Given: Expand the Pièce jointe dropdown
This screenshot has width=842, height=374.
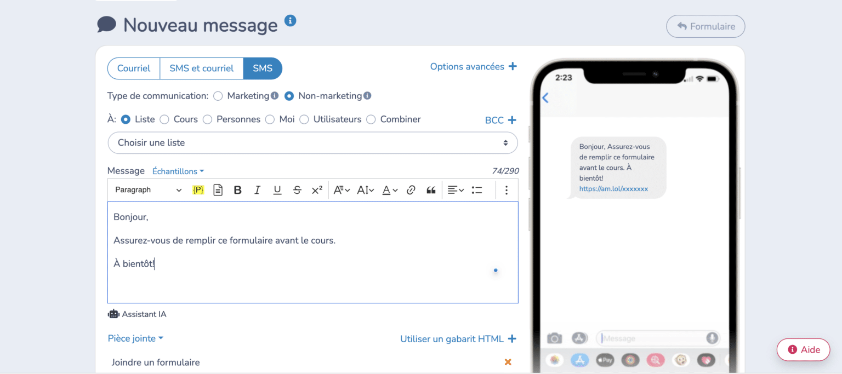Looking at the screenshot, I should click(x=135, y=338).
